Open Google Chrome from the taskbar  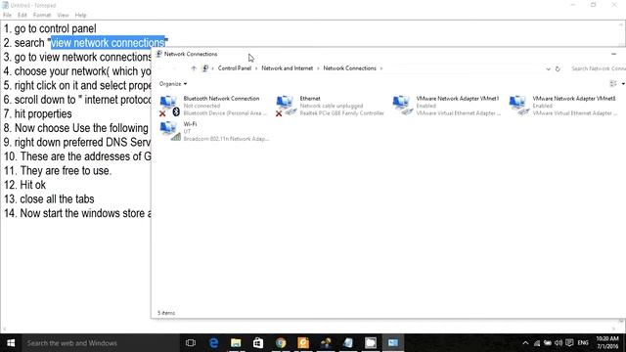281,343
